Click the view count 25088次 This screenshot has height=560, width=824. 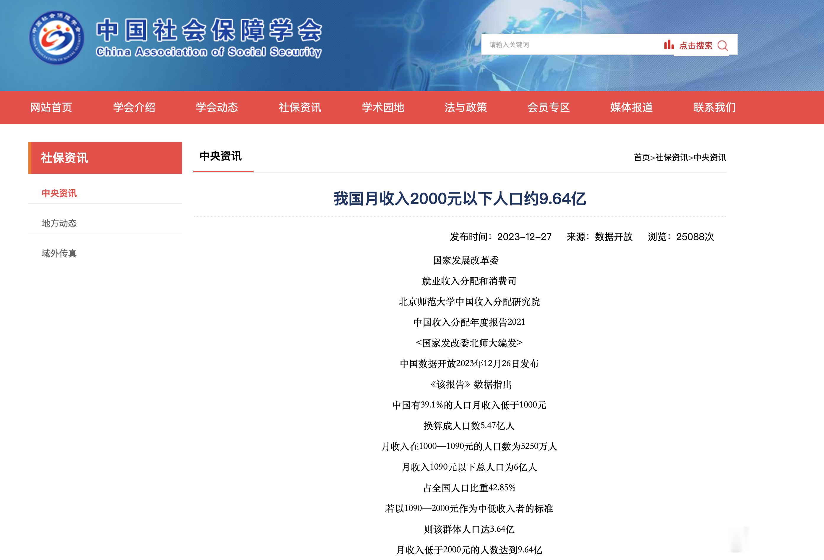[695, 237]
